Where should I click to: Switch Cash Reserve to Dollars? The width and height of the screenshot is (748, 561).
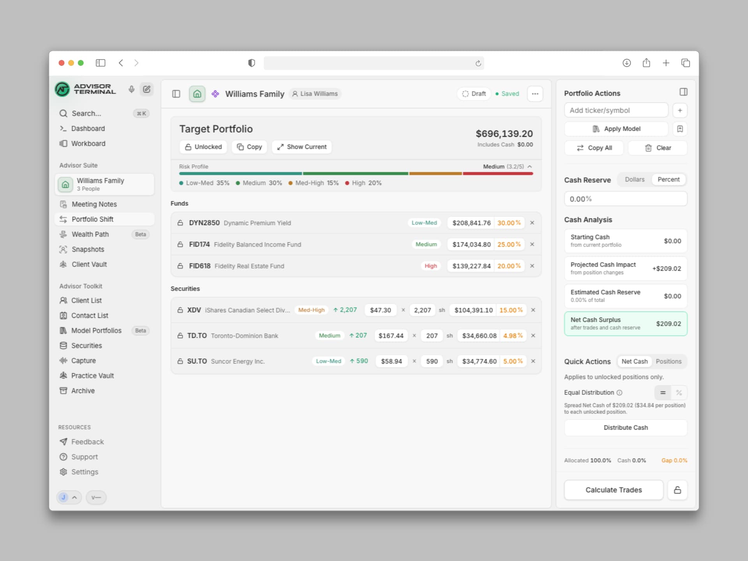[x=635, y=179]
